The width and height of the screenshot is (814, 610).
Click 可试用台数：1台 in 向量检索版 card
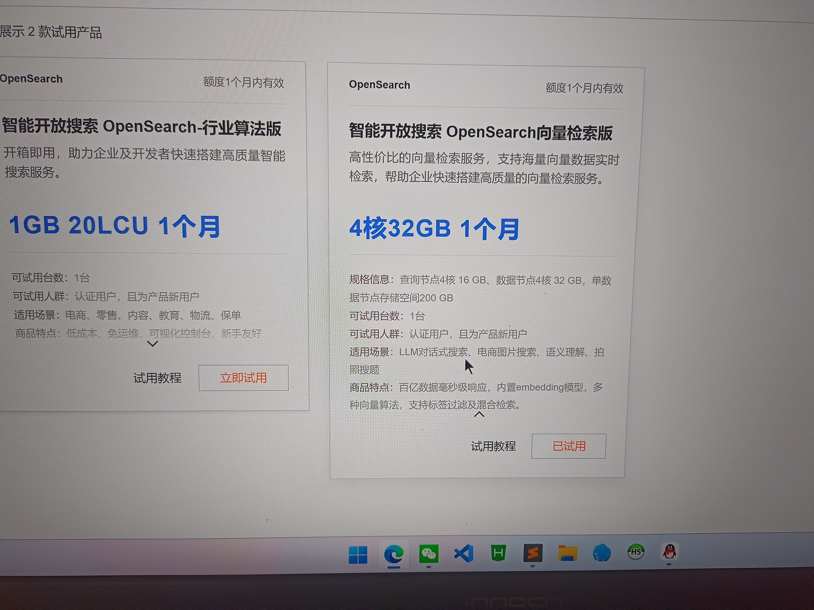coord(387,316)
